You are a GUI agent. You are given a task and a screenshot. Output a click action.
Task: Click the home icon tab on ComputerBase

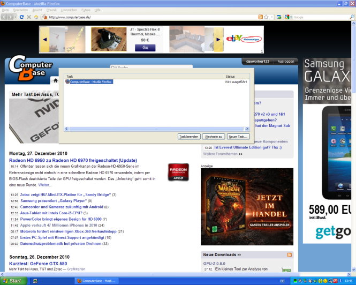(x=56, y=80)
